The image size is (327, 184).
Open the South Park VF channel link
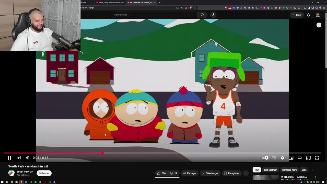click(25, 172)
